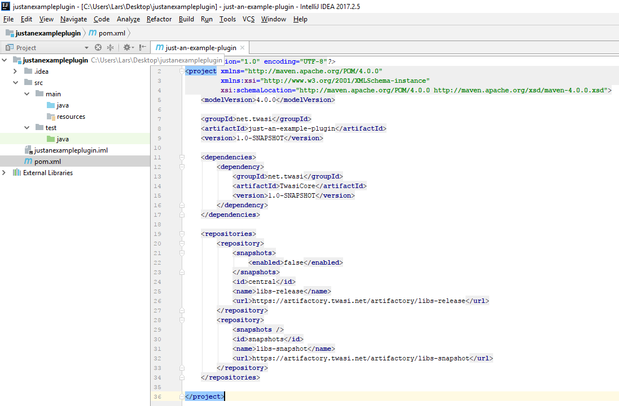Screen dimensions: 619x406
Task: Click the justanexampleplugin.iml file icon
Action: coord(28,150)
